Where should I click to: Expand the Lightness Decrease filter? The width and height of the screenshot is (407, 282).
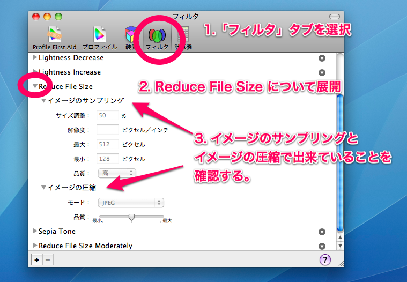(x=35, y=57)
